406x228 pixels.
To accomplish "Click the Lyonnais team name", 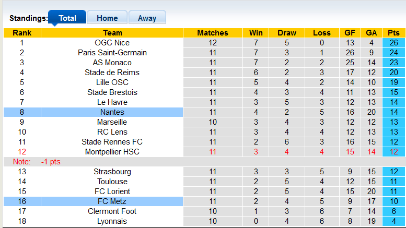I will (112, 221).
